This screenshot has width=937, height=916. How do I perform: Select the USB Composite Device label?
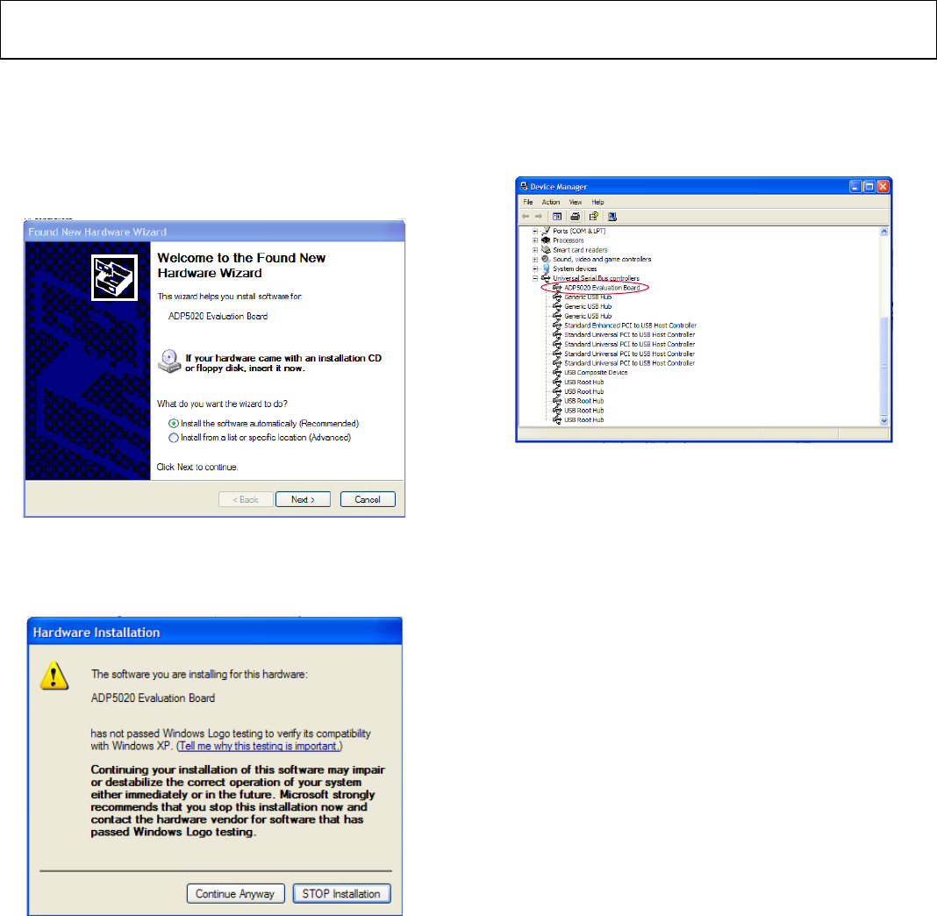(596, 372)
